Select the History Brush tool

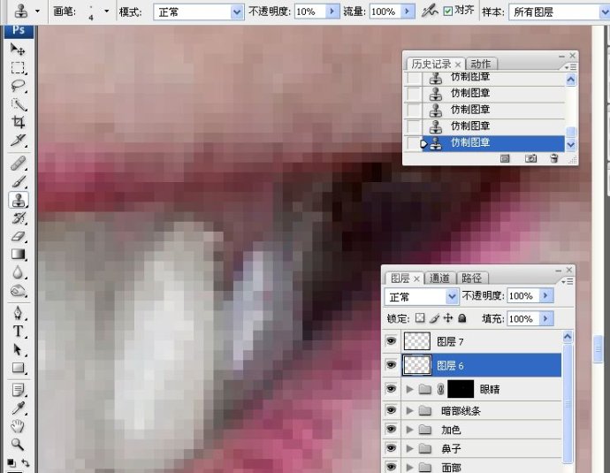coord(18,218)
